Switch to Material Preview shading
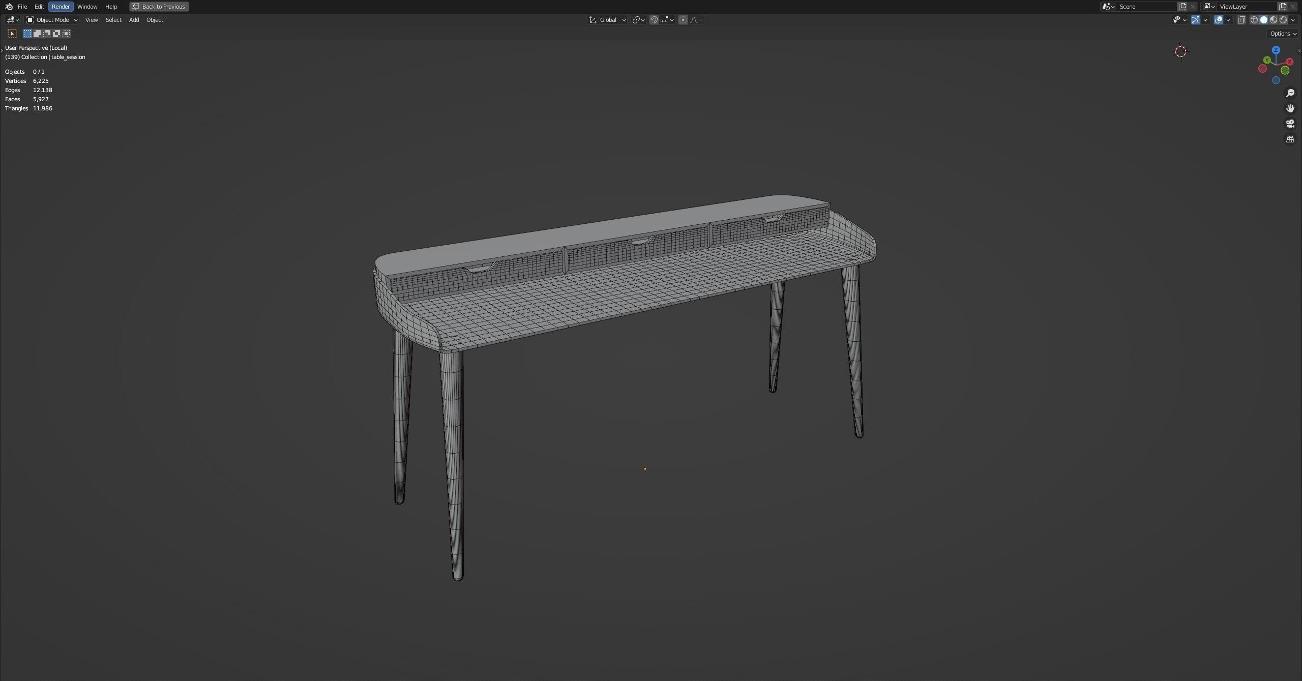 (x=1274, y=20)
